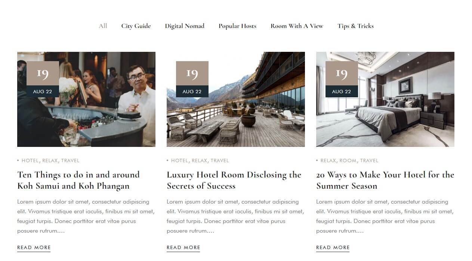Screen dimensions: 472x261
Task: Click Read More under the Summer Season post
Action: (333, 248)
